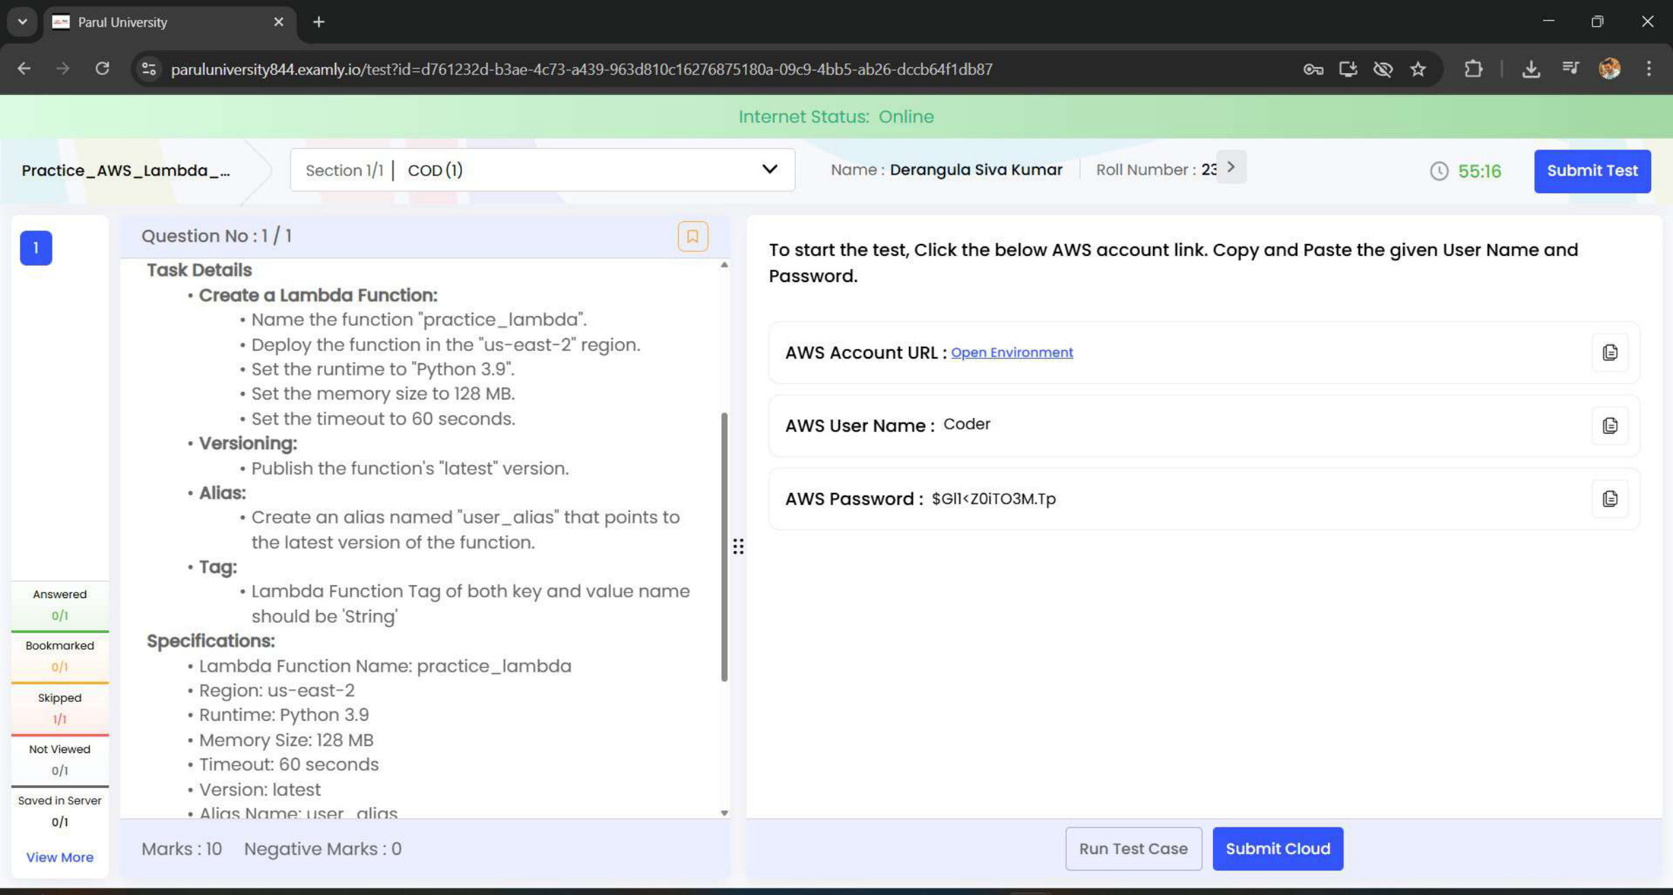Screen dimensions: 1673x895
Task: Open the media control icon in the toolbar
Action: 1570,68
